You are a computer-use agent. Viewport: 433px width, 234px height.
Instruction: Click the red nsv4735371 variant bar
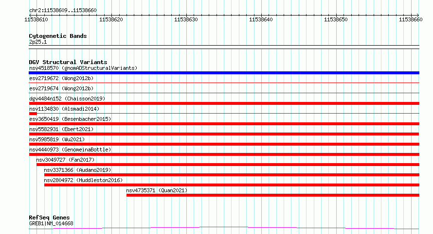point(273,195)
